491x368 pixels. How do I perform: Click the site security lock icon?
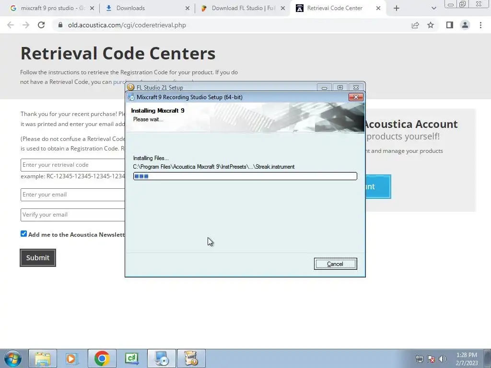pyautogui.click(x=60, y=25)
